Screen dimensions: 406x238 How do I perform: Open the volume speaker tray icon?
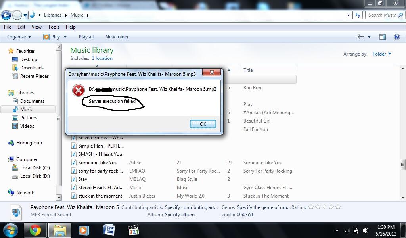pos(366,230)
